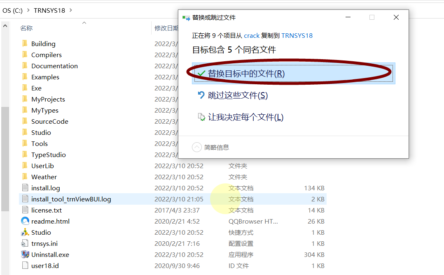
Task: Choose 跳过这些文件(S) option
Action: tap(232, 95)
